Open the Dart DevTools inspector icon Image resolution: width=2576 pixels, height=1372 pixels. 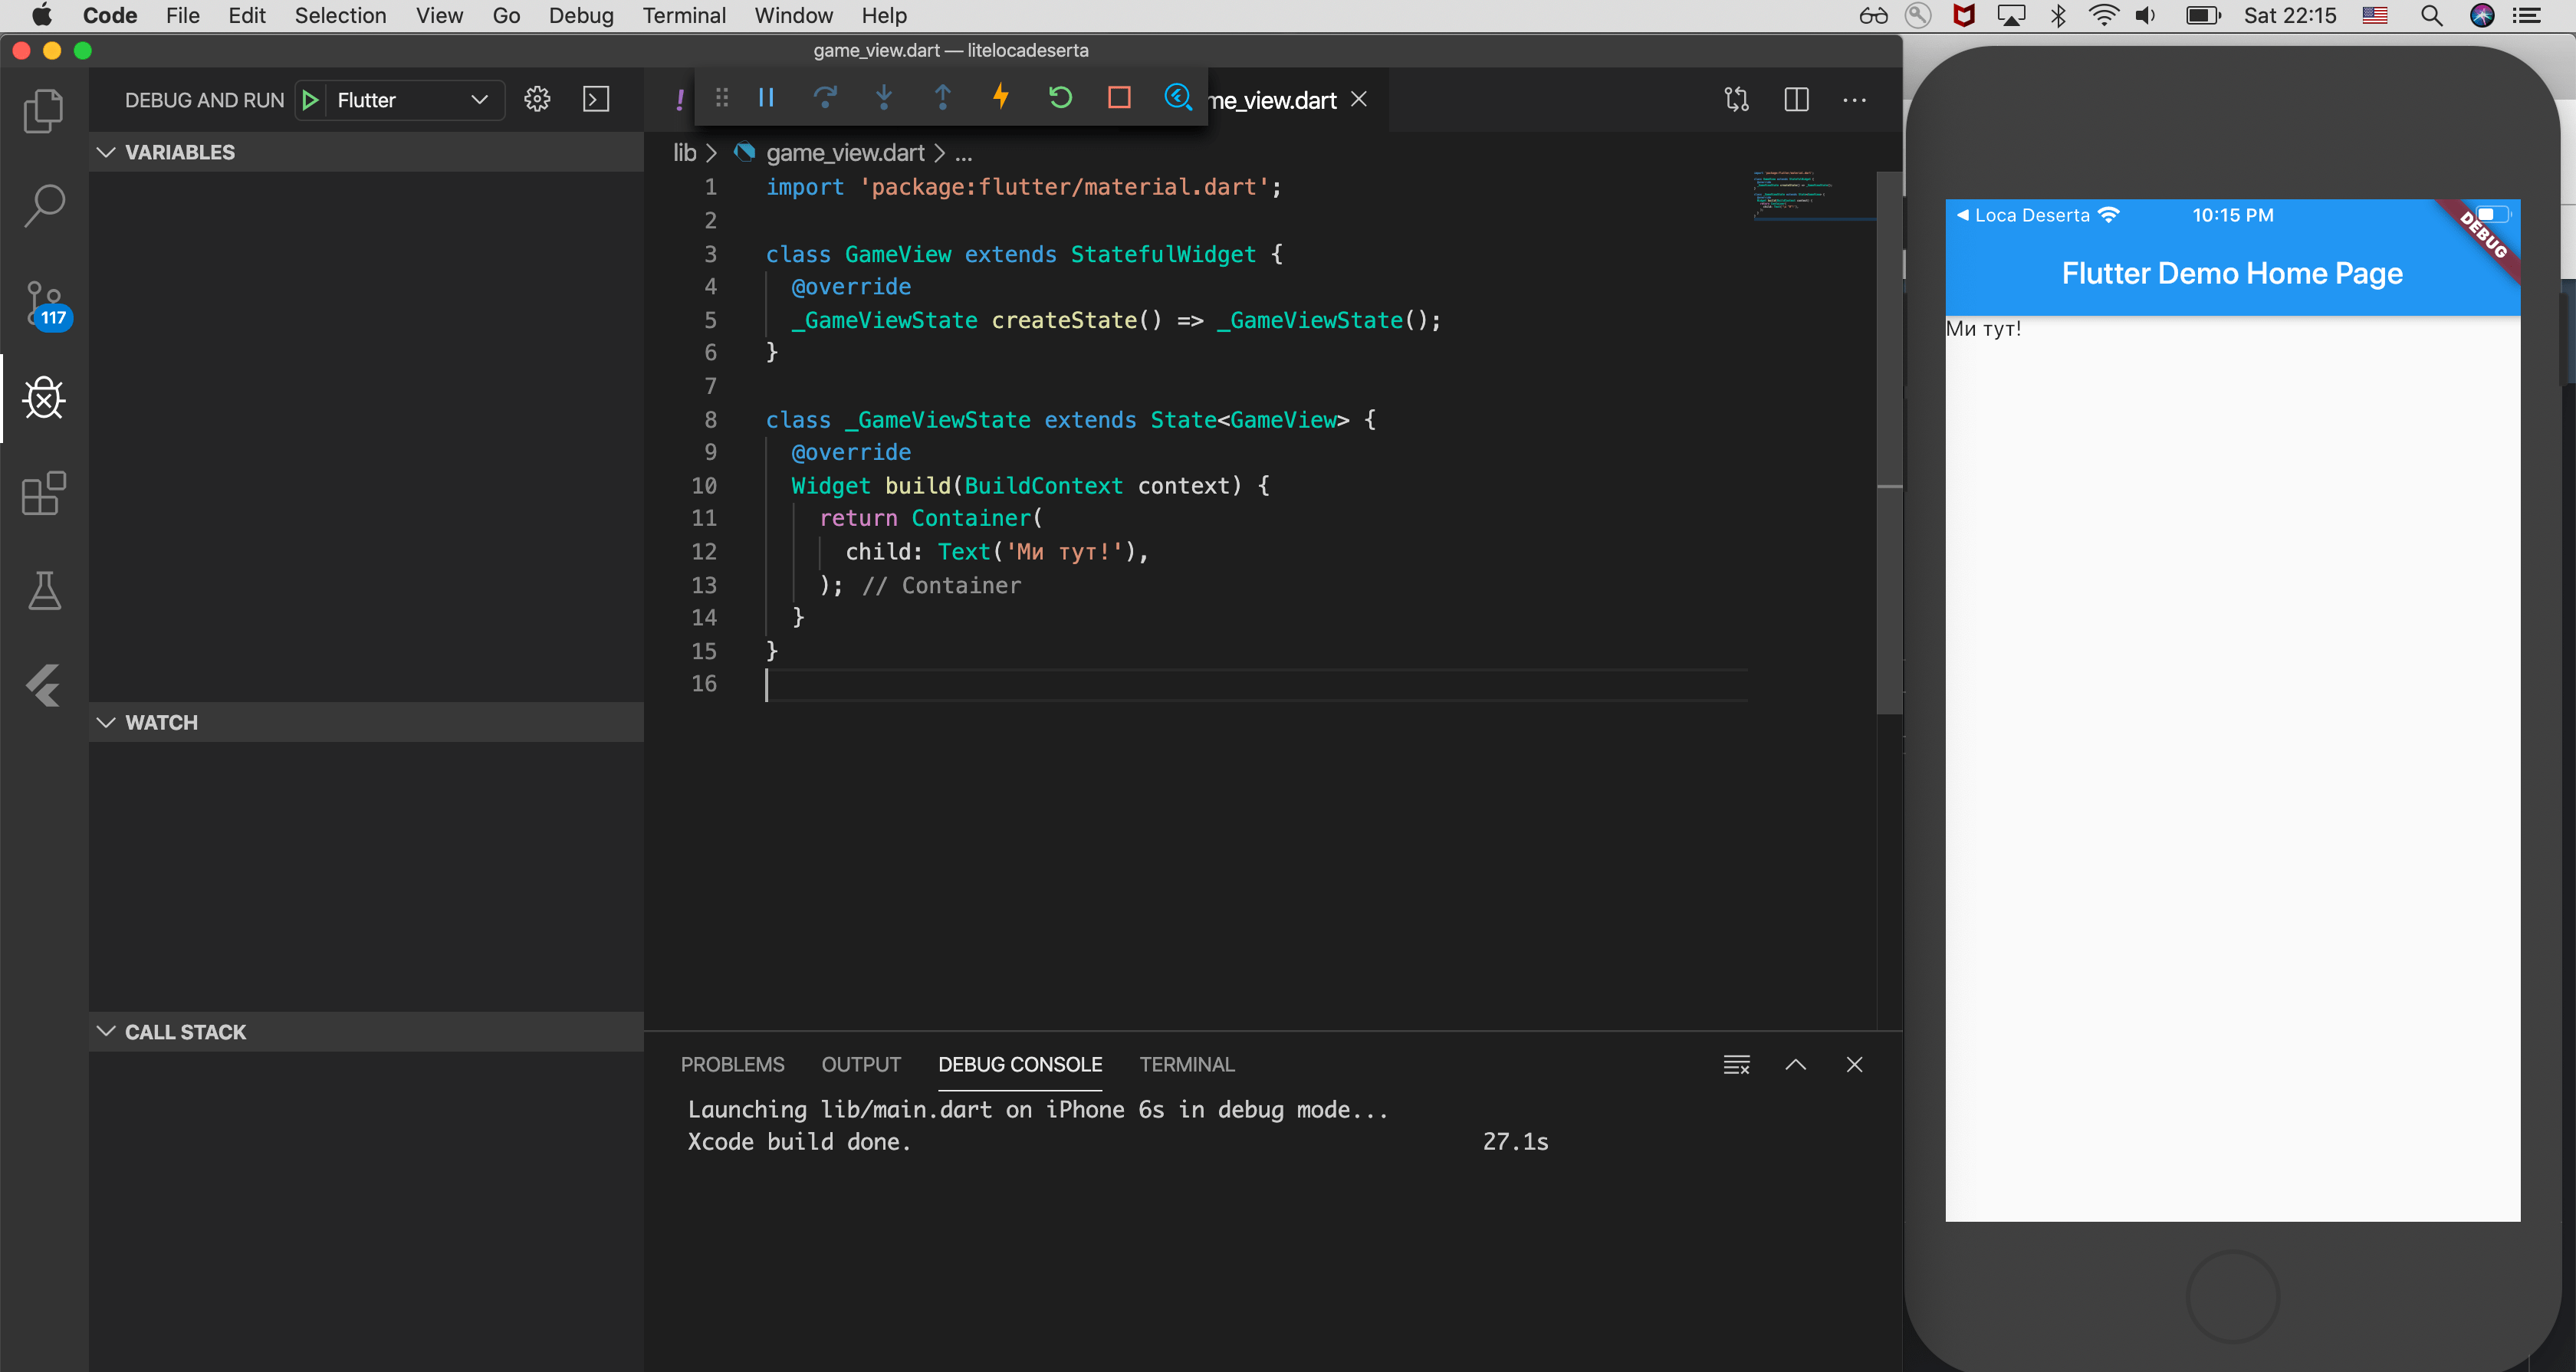coord(1177,97)
